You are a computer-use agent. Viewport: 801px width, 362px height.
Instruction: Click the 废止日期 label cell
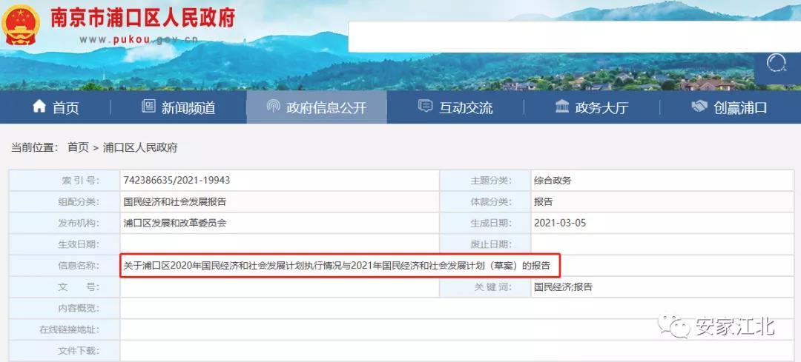[485, 245]
